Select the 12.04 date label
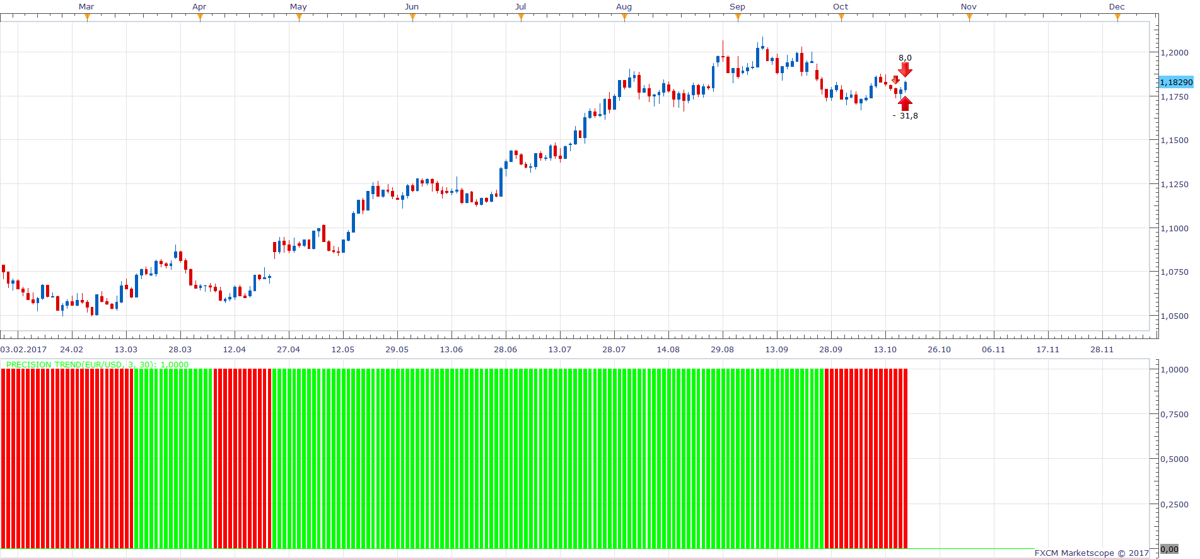Image resolution: width=1200 pixels, height=559 pixels. 234,349
